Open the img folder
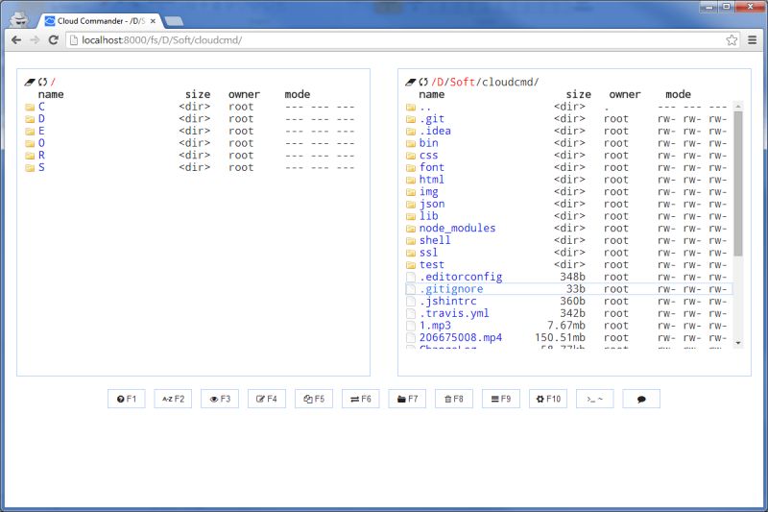The image size is (768, 512). (428, 191)
